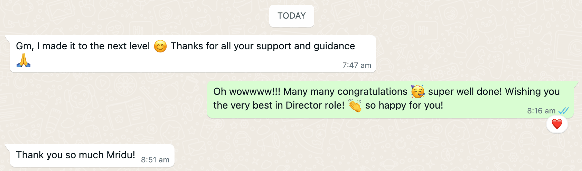Select the 'Thank you so much Mridu!' message
582x171 pixels.
coord(92,155)
